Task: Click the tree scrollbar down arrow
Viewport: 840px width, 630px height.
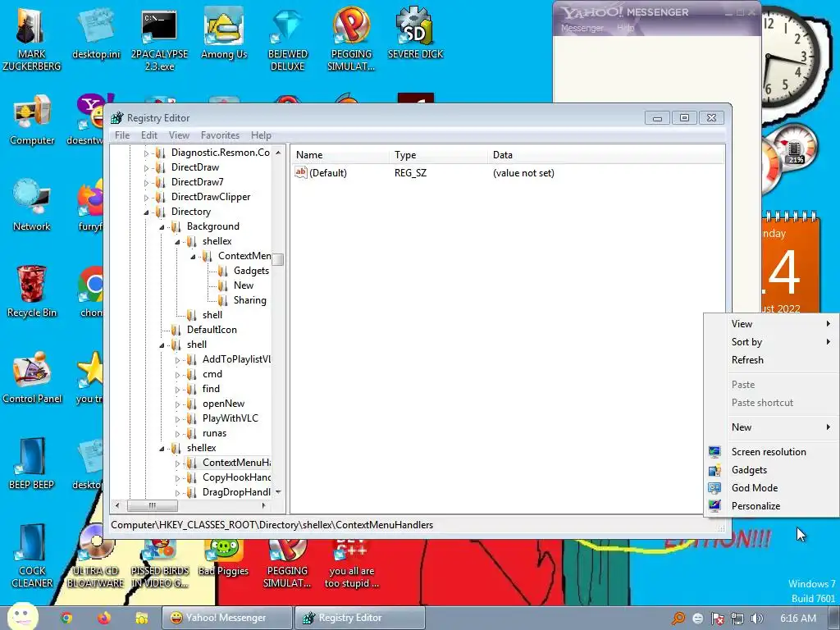Action: coord(278,492)
